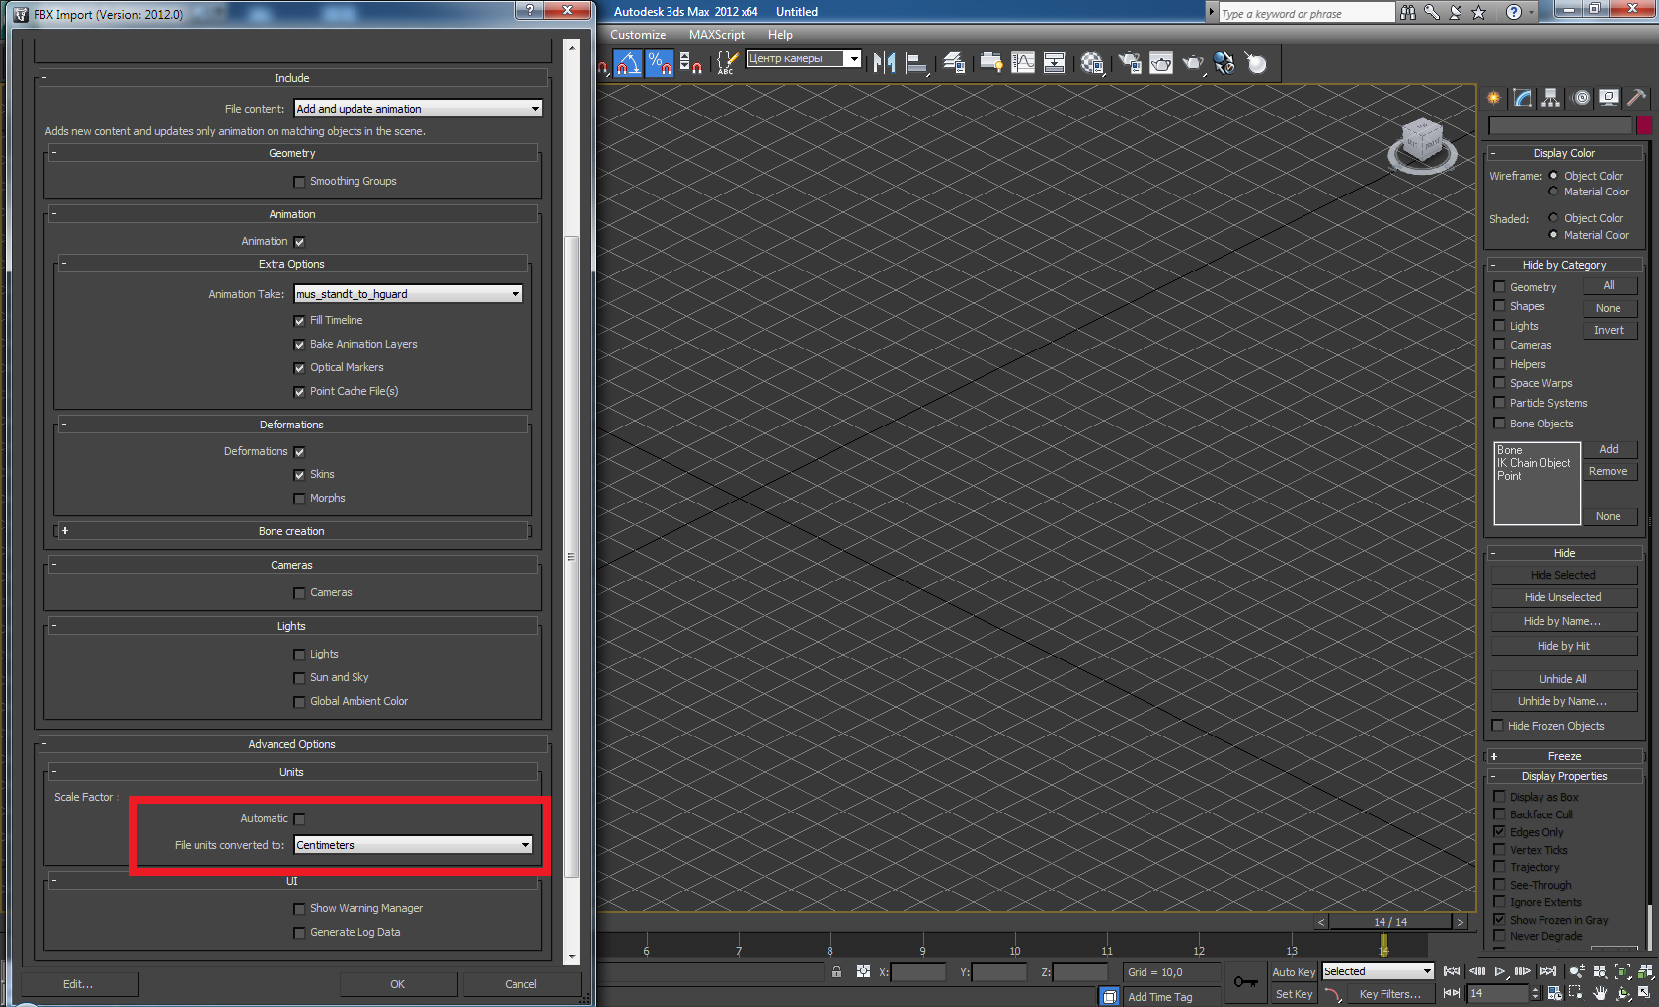
Task: Uncheck Bake Animation Layers
Action: pyautogui.click(x=299, y=345)
